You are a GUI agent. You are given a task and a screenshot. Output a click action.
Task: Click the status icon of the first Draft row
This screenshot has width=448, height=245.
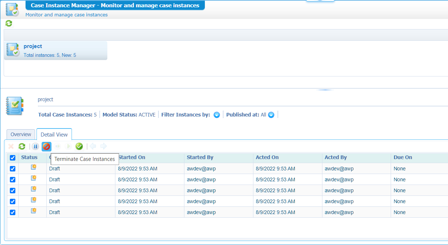pyautogui.click(x=34, y=167)
